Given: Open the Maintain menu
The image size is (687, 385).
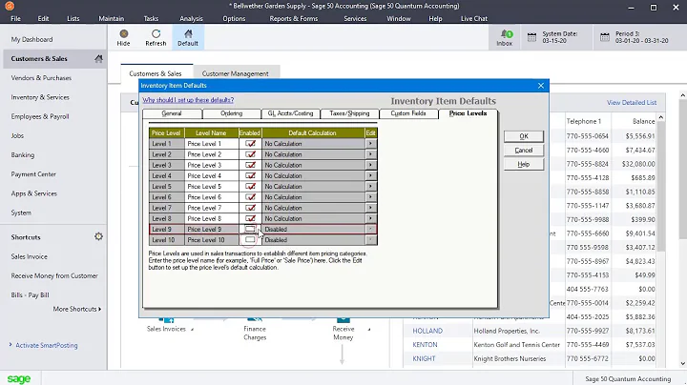Looking at the screenshot, I should [x=112, y=18].
